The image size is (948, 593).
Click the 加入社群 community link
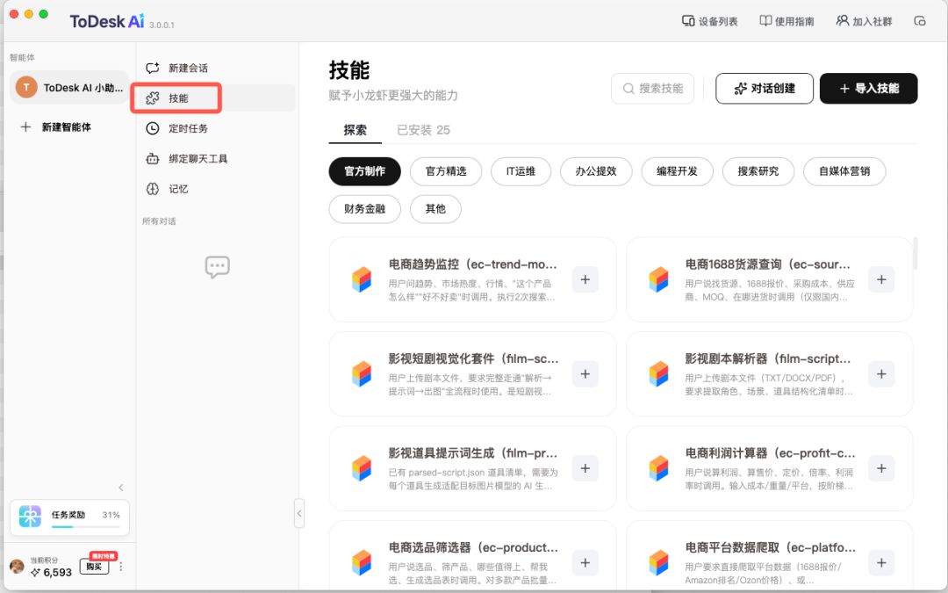click(x=865, y=21)
